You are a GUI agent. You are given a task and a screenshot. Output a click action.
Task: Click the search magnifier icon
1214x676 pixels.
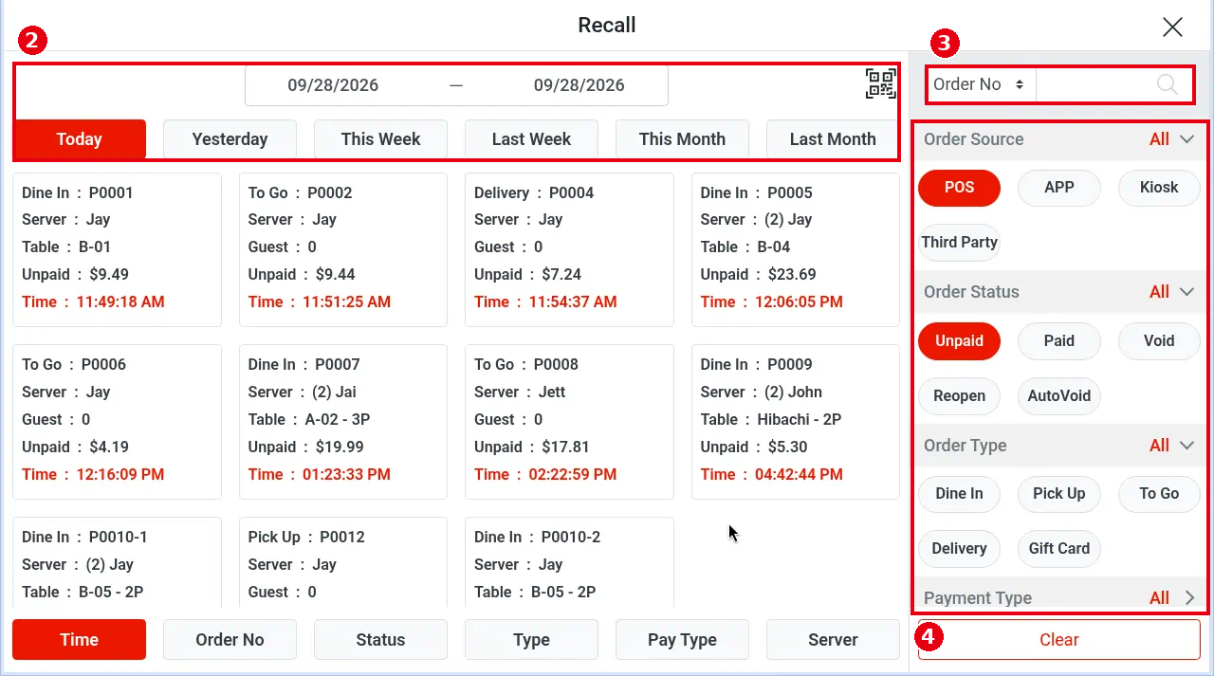tap(1168, 84)
